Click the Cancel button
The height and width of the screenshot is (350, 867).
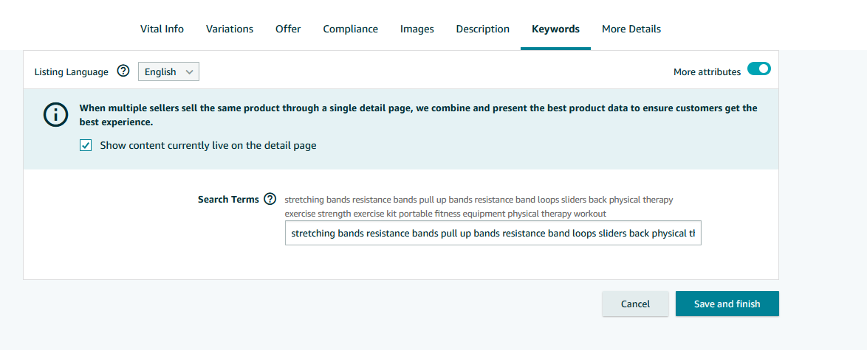[x=635, y=304]
